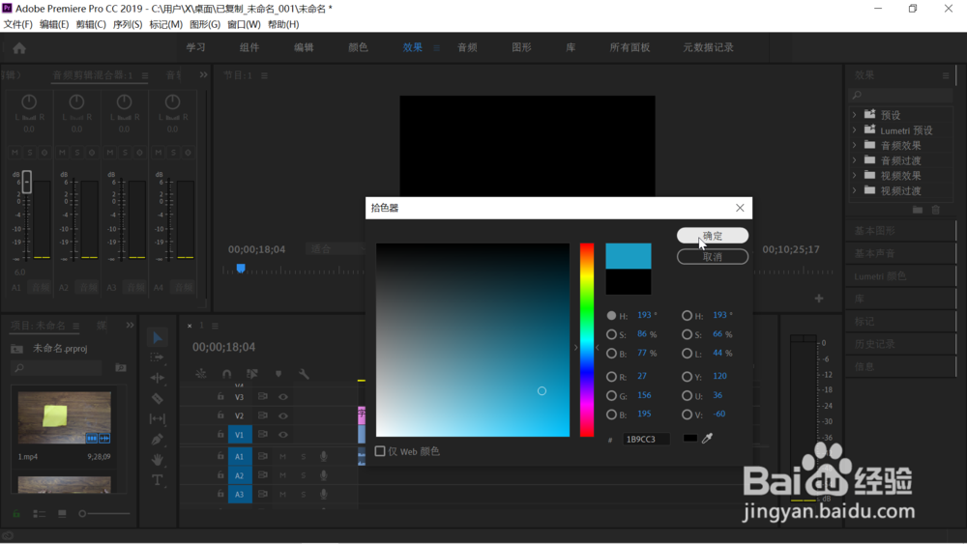Viewport: 967px width, 544px height.
Task: Expand the 视频过渡 folder
Action: [x=855, y=190]
